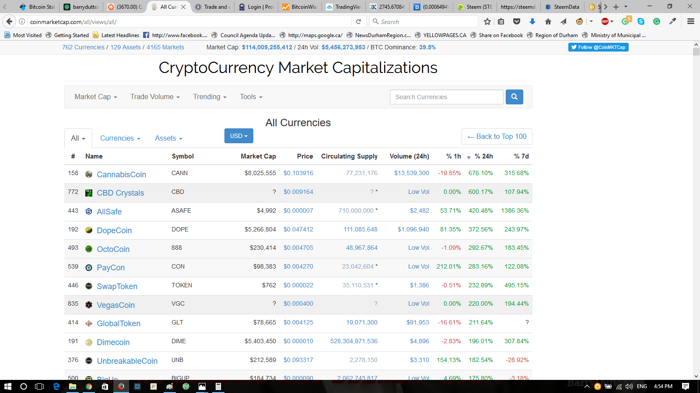Sort table by the % 24h column
This screenshot has height=393, width=700.
click(483, 156)
